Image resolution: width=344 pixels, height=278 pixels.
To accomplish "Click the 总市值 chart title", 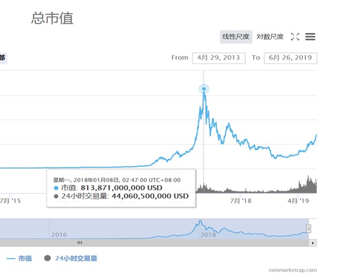I will 52,18.
